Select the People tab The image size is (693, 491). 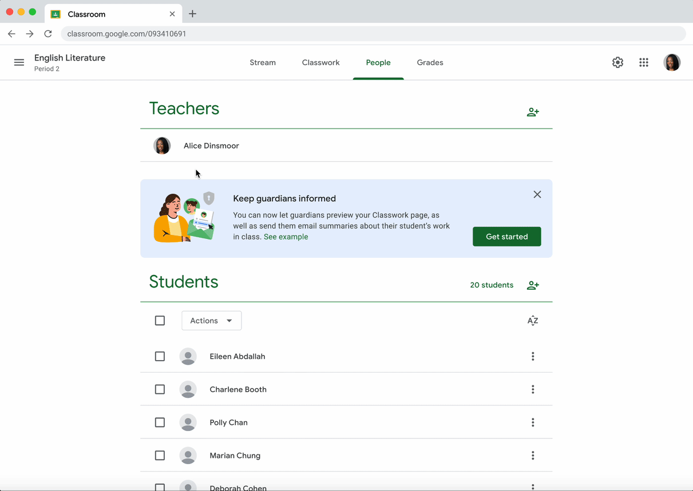(378, 62)
